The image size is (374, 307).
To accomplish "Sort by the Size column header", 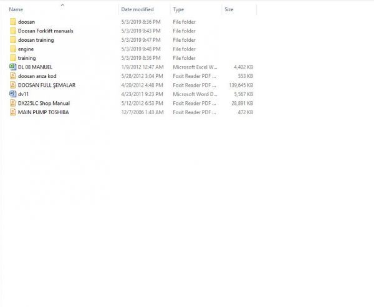I will pyautogui.click(x=229, y=9).
